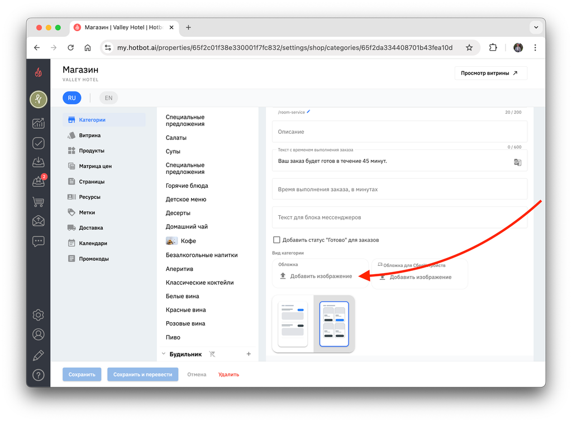Screen dimensions: 572x422
Task: Open the tasks checkmark sidebar icon
Action: [x=39, y=143]
